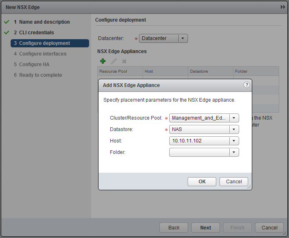Click the Back wizard button
The width and height of the screenshot is (289, 238).
click(174, 228)
